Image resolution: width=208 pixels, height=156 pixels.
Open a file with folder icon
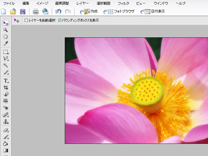point(13,11)
